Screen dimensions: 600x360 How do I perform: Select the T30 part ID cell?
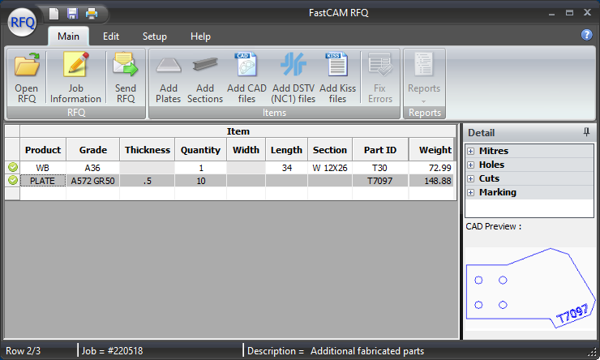[380, 168]
